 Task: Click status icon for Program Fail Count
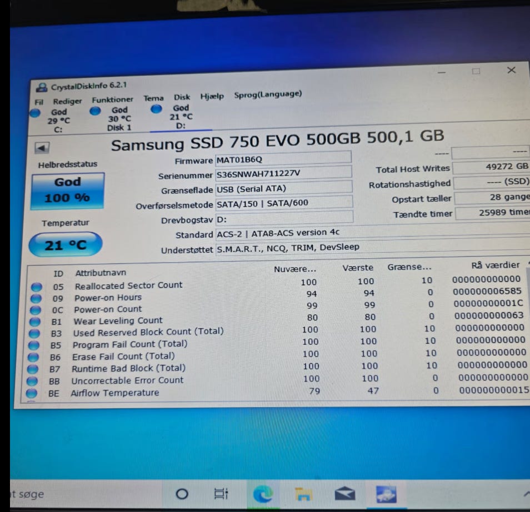coord(33,345)
